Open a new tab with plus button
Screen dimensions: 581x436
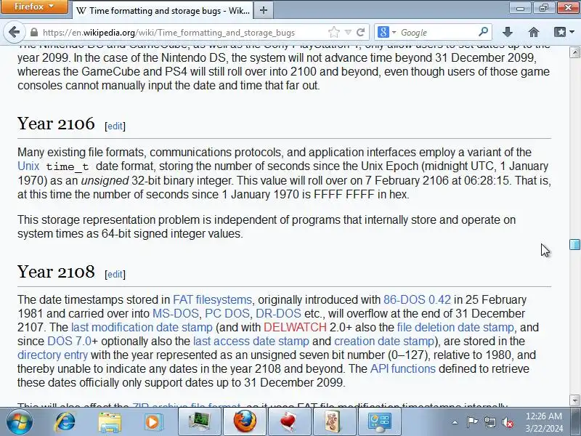[264, 10]
